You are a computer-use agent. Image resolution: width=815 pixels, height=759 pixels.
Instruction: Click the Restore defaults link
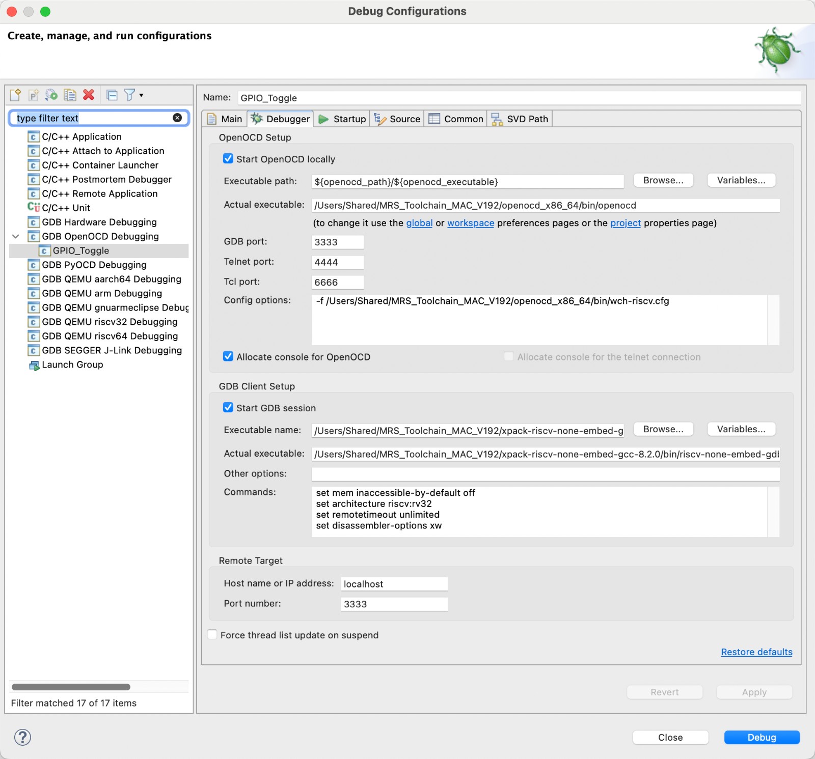pyautogui.click(x=756, y=652)
